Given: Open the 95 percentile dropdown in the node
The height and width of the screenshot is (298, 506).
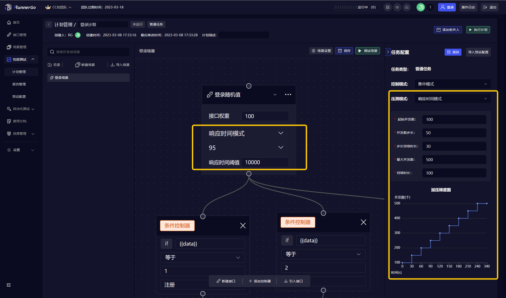Looking at the screenshot, I should [x=246, y=147].
